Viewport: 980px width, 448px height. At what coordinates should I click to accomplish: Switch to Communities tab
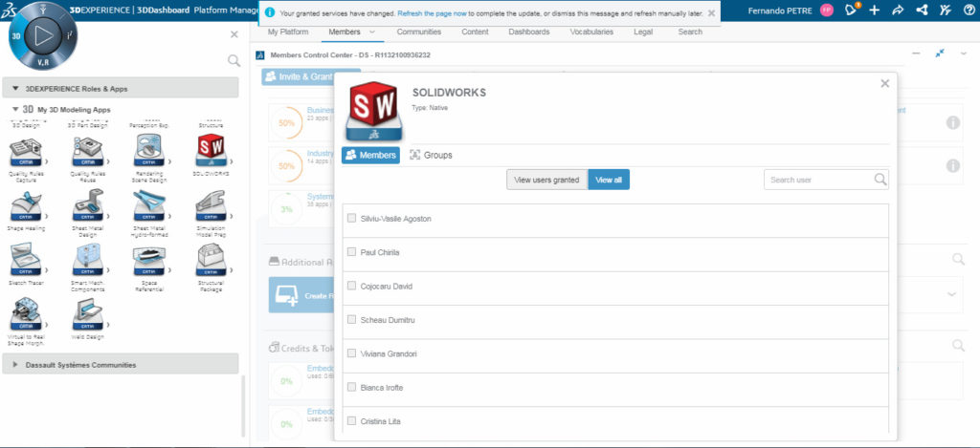point(419,32)
